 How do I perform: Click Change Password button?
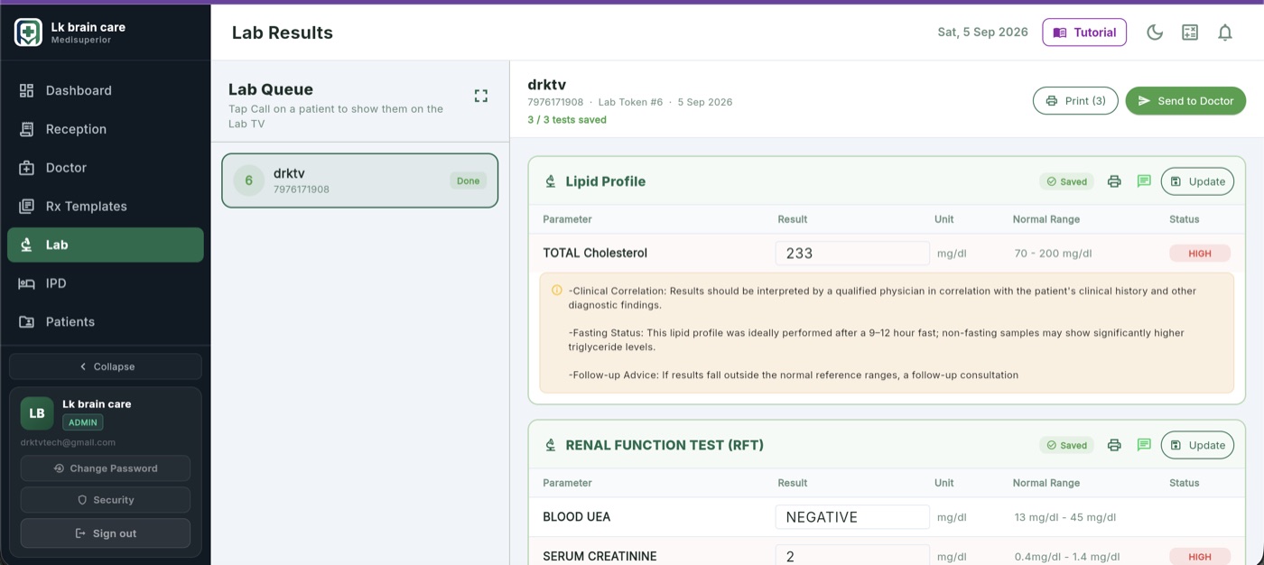(x=106, y=468)
